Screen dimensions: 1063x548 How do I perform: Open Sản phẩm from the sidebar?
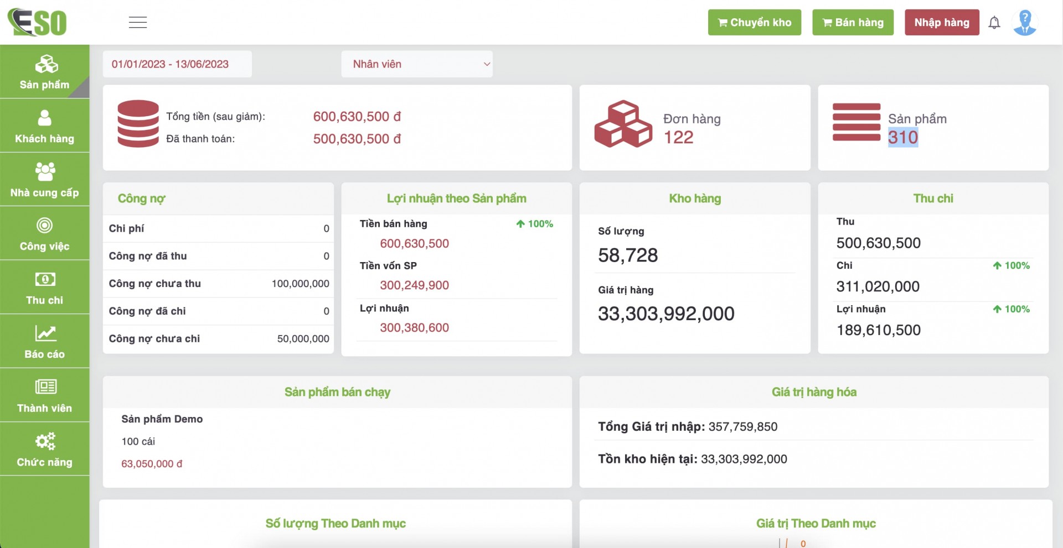(x=44, y=72)
